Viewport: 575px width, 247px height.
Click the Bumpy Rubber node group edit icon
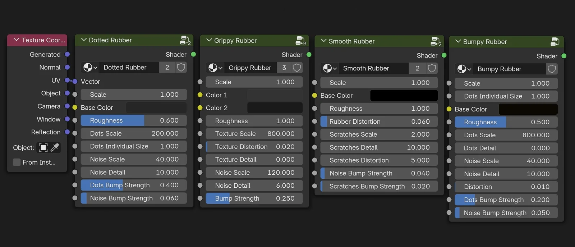(x=555, y=42)
